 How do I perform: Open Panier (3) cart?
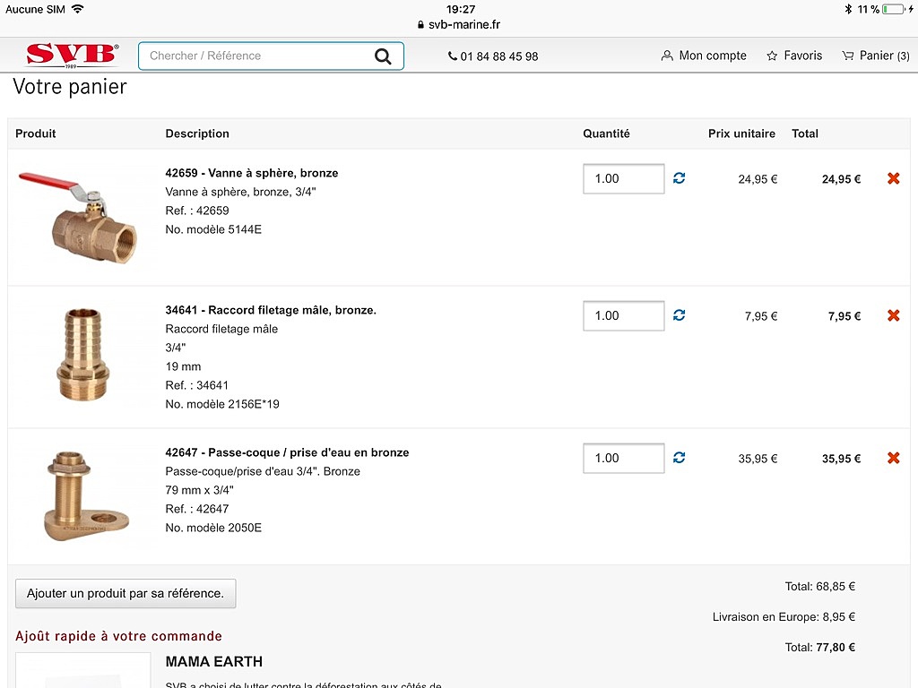[x=876, y=56]
